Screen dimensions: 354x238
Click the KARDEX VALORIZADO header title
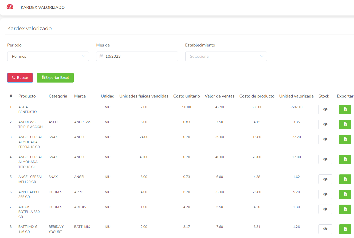(x=43, y=7)
